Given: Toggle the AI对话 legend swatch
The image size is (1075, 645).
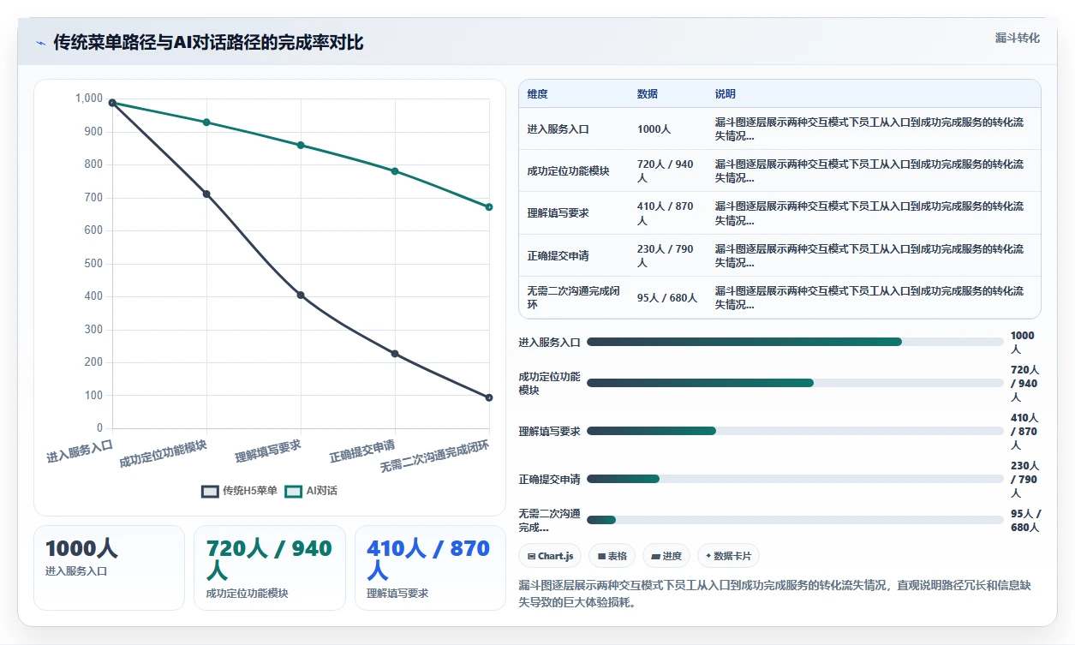Looking at the screenshot, I should [x=294, y=491].
